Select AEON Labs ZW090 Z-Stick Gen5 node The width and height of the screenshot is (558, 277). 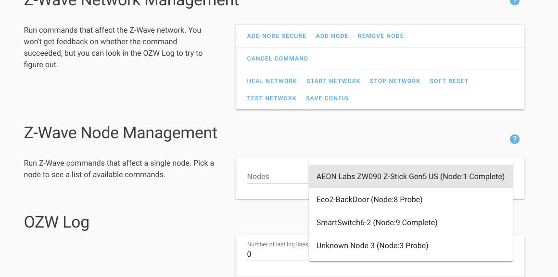[x=410, y=177]
